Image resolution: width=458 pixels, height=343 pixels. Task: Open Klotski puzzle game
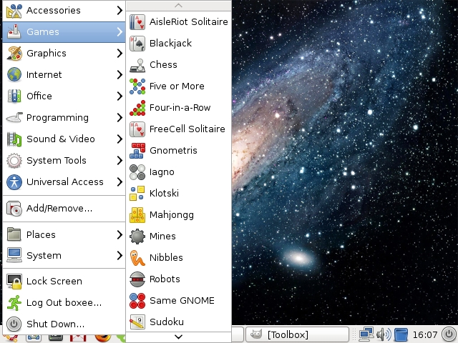tap(178, 194)
